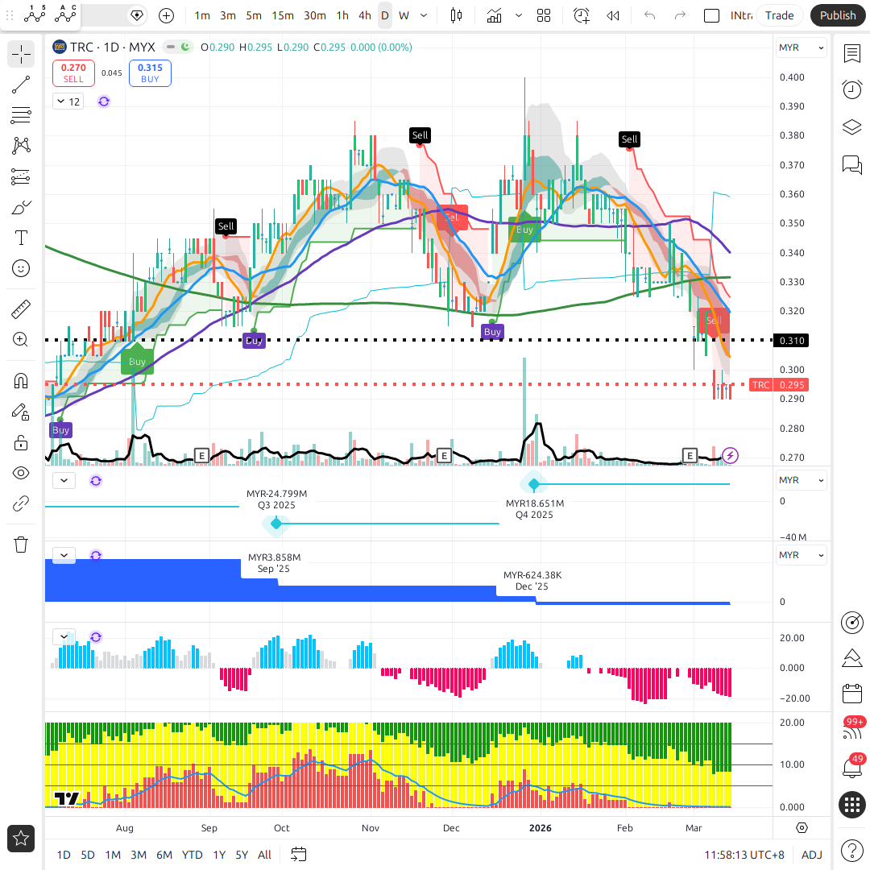Open the Fibonacci retracement tools
The width and height of the screenshot is (870, 870).
click(21, 115)
